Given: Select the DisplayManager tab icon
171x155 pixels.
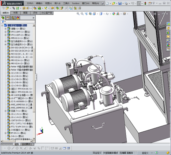Looking at the screenshot, I should [x=17, y=18].
